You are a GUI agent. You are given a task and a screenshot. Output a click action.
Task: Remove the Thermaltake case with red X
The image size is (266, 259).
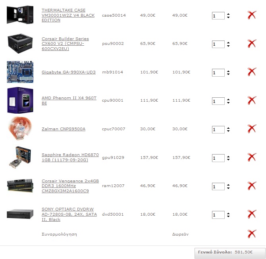[252, 15]
